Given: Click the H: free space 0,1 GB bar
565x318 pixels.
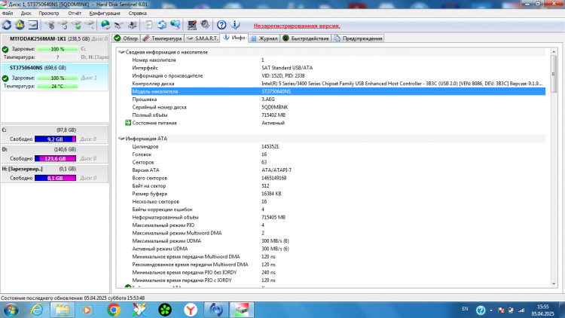Looking at the screenshot, I should (55, 178).
